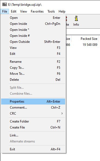Viewport: 100px width, 161px height.
Task: Open the Edit menu
Action: (14, 11)
